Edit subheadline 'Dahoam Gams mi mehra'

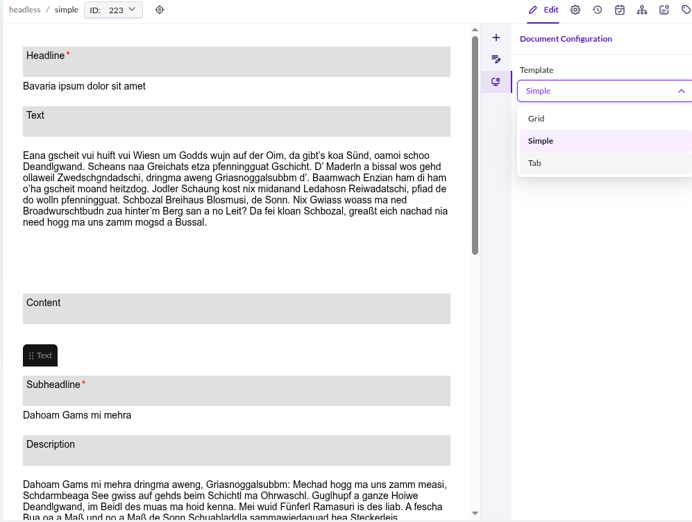pyautogui.click(x=77, y=415)
